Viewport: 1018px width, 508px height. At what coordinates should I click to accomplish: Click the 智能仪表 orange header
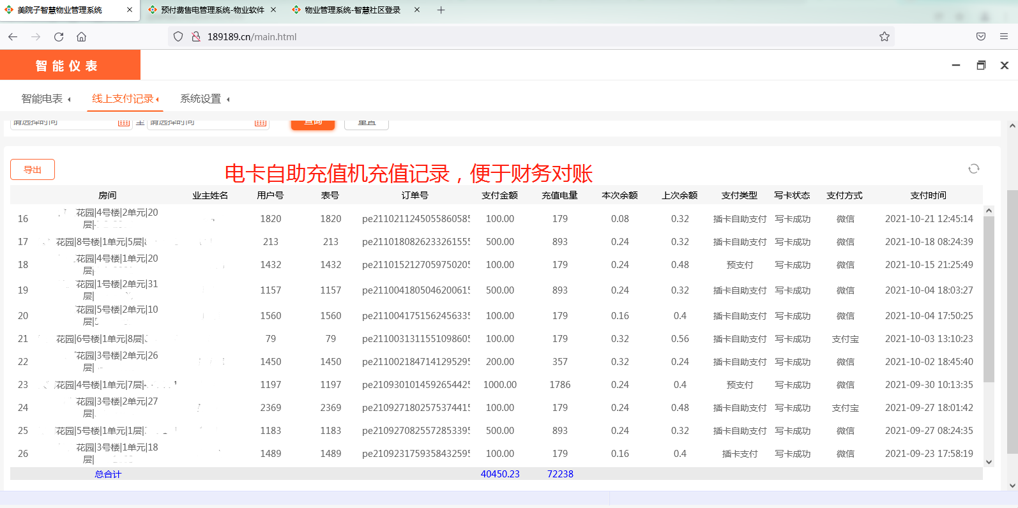[x=70, y=66]
